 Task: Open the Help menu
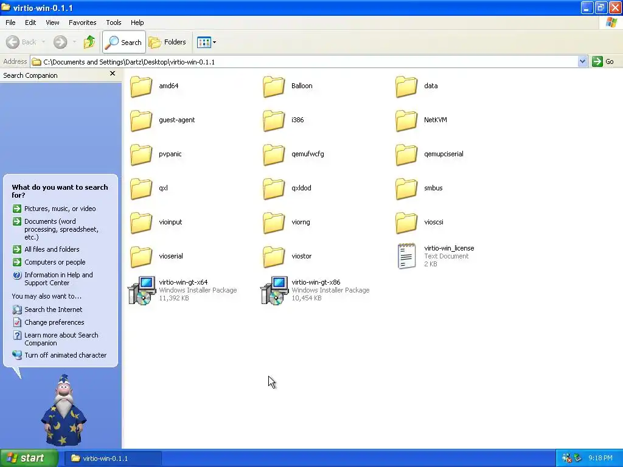coord(137,22)
